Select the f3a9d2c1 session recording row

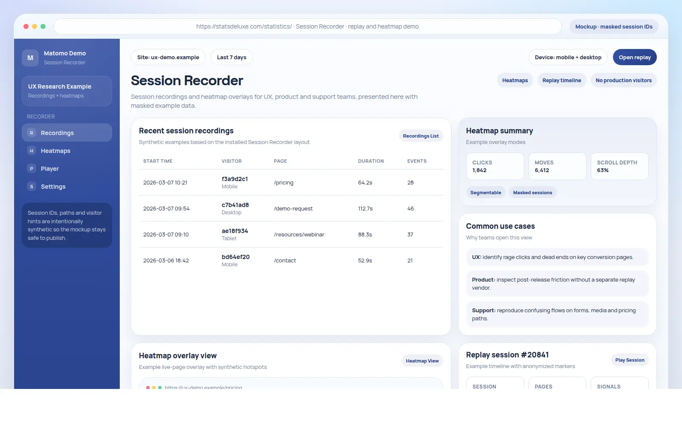(291, 183)
